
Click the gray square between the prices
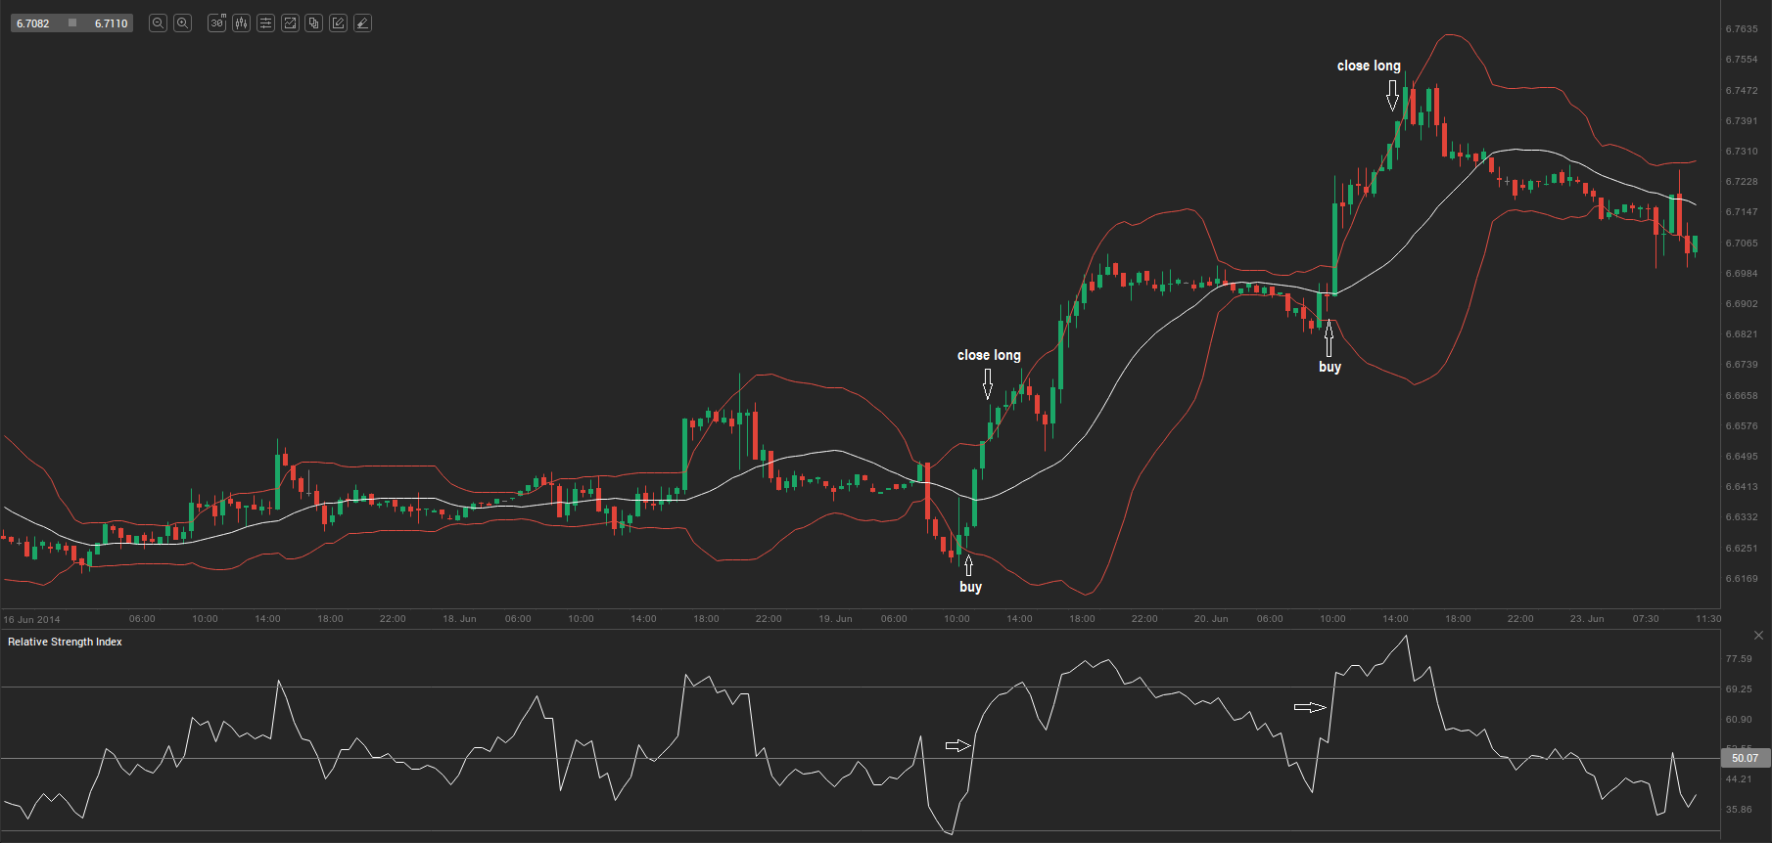[x=72, y=23]
